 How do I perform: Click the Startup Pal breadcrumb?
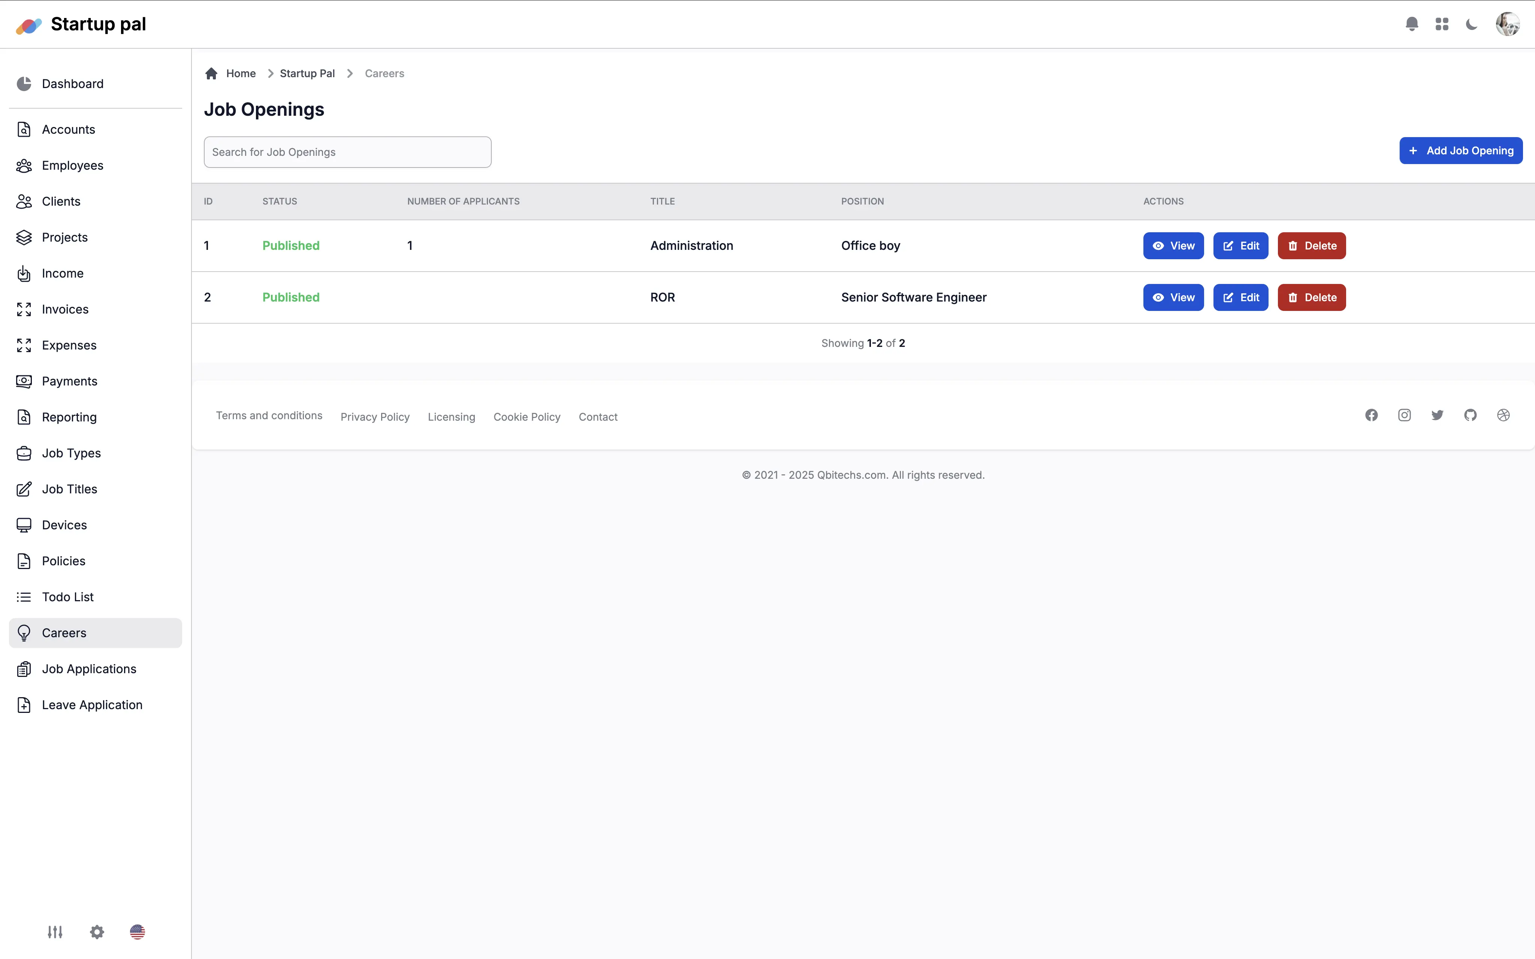[x=307, y=73]
